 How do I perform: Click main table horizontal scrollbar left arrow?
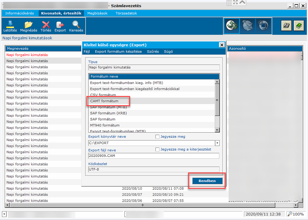click(x=7, y=205)
